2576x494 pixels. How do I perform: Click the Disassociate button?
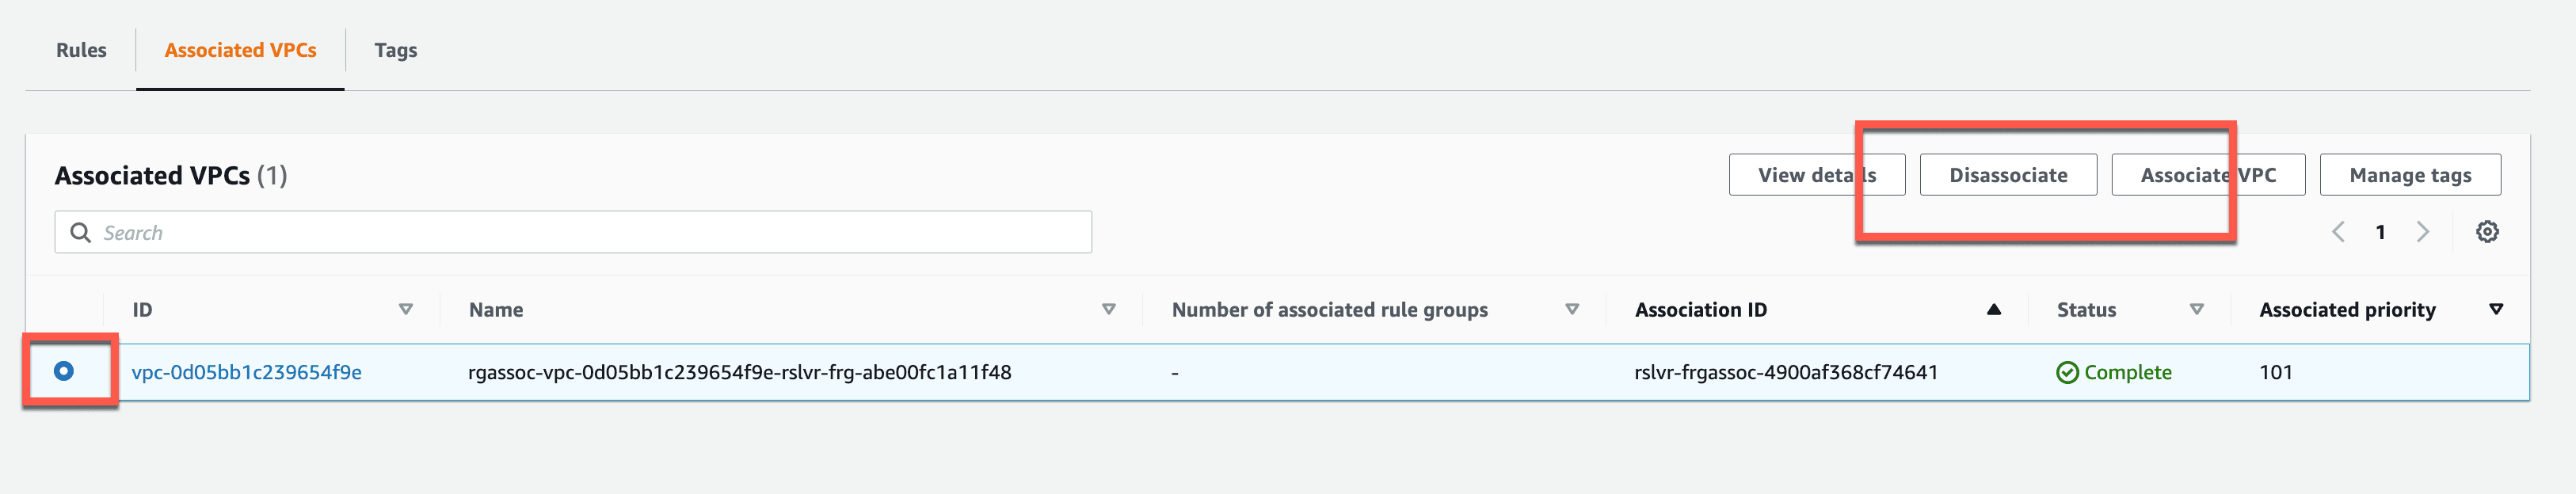click(2008, 175)
